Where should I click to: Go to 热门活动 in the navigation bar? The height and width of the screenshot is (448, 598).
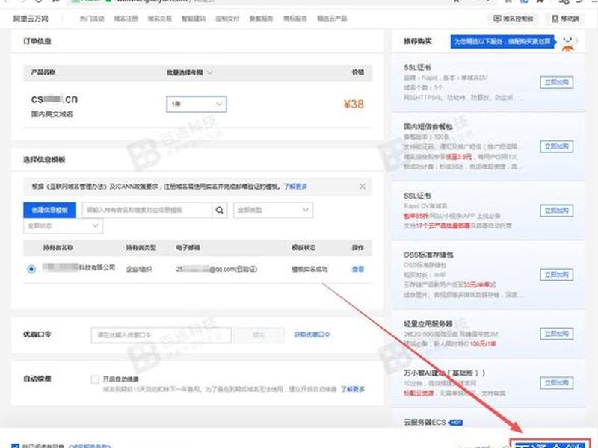tap(92, 18)
